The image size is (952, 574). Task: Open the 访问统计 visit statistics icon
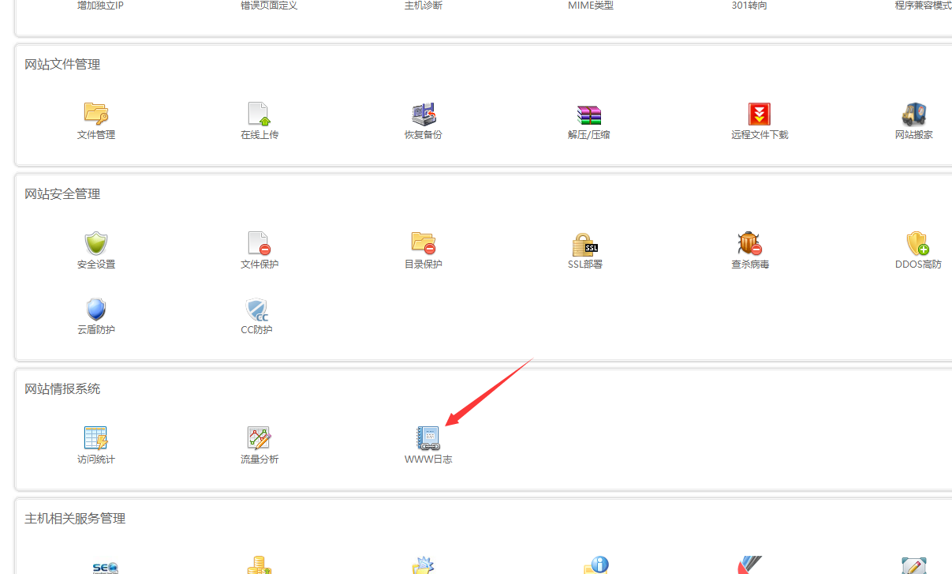point(96,439)
